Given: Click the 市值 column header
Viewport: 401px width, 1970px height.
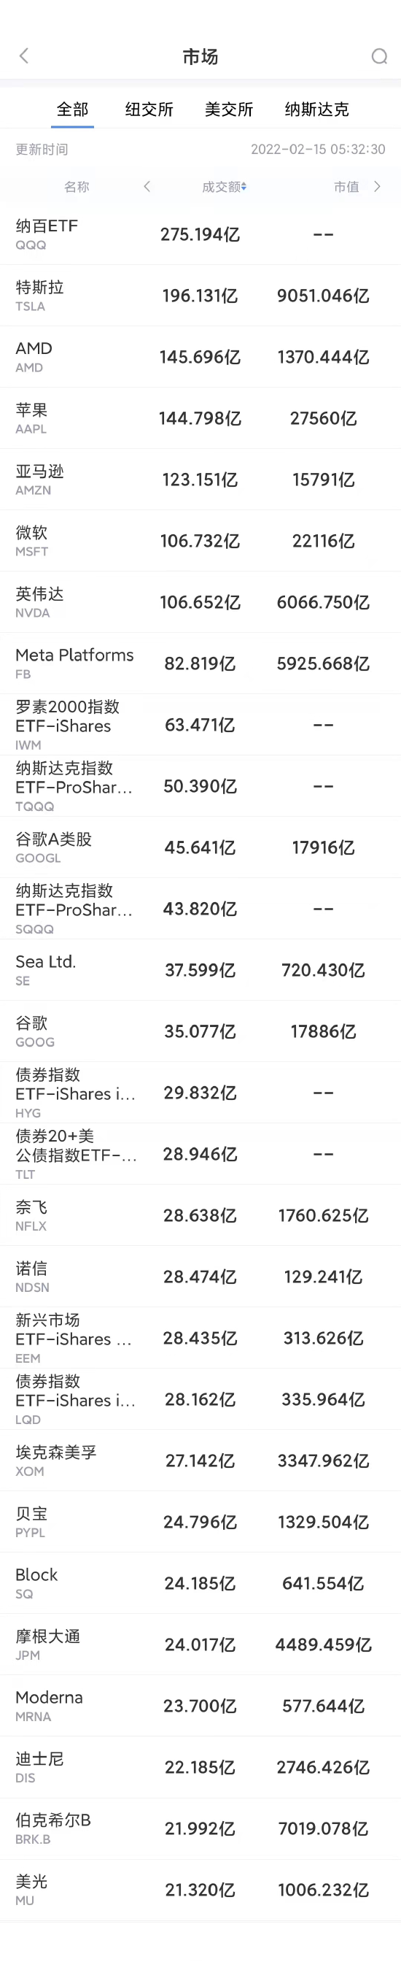Looking at the screenshot, I should point(346,187).
